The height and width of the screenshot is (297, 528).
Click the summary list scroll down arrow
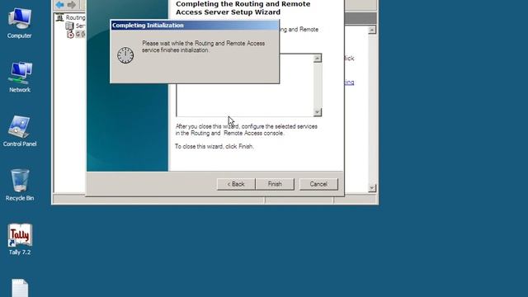[x=317, y=112]
